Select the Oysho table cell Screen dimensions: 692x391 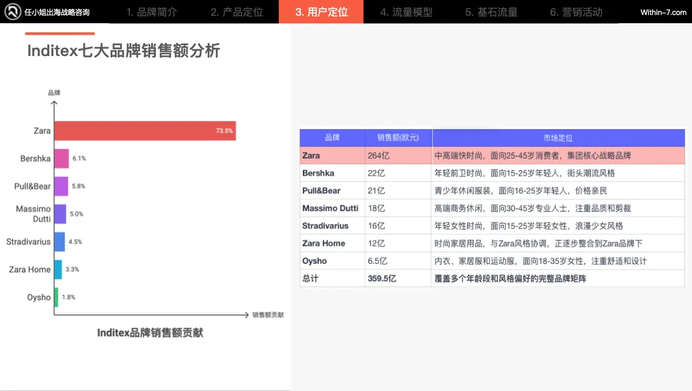[332, 261]
